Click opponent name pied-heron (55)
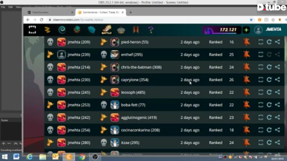The height and width of the screenshot is (161, 287). coord(135,42)
